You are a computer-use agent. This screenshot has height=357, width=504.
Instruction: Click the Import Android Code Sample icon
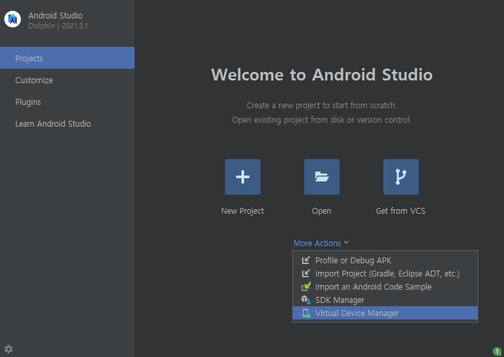pos(305,286)
